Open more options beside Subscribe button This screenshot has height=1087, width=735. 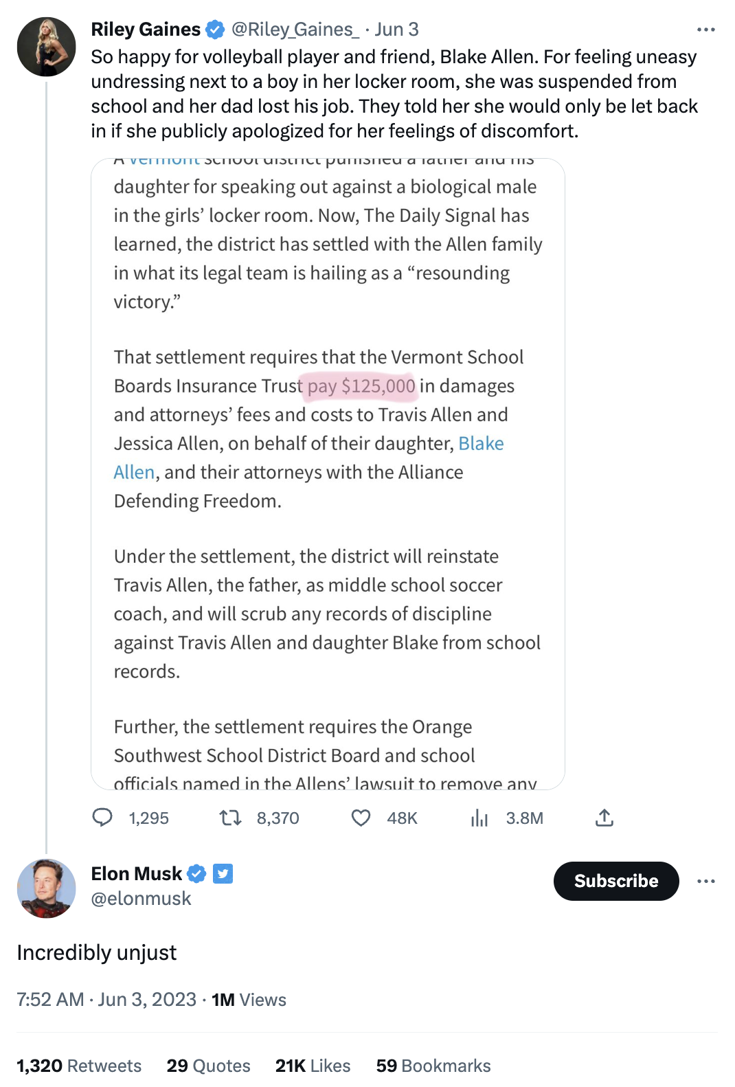705,881
